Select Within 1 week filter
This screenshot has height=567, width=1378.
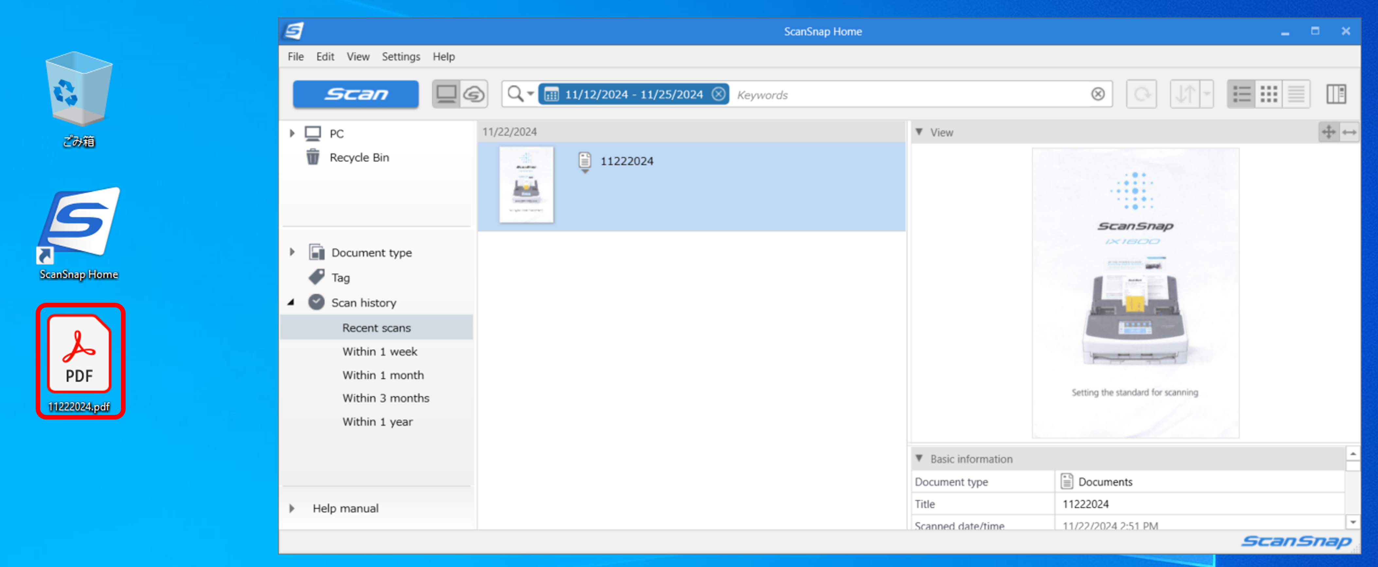point(380,352)
